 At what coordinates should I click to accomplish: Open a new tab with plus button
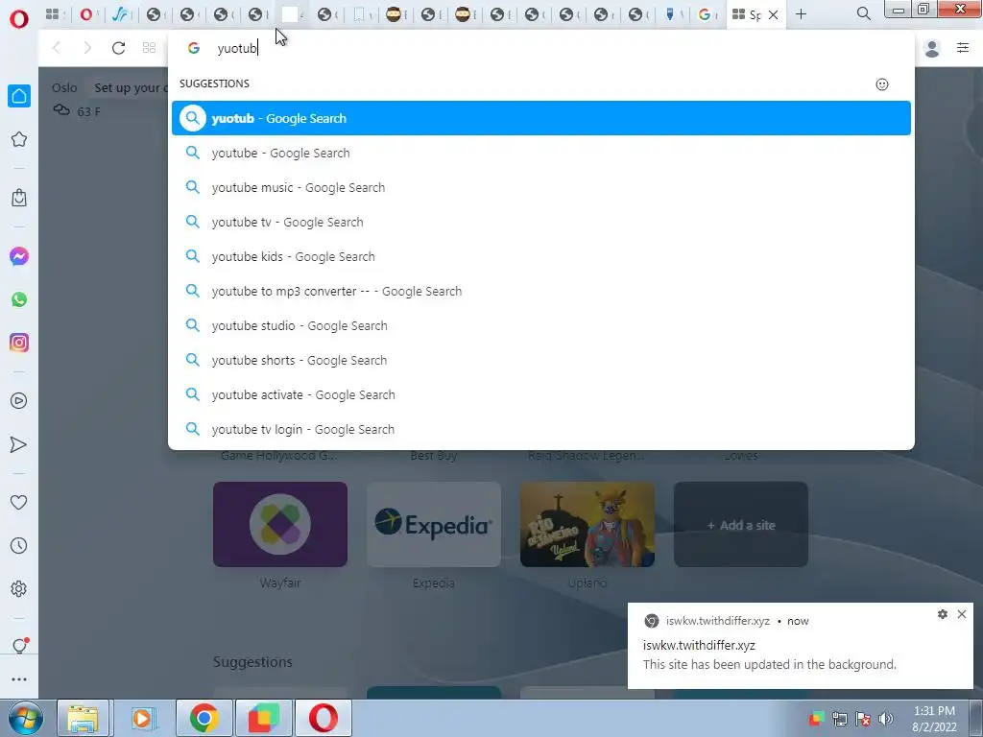click(x=801, y=13)
